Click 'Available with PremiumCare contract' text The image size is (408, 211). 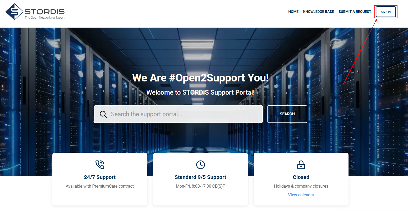100,186
